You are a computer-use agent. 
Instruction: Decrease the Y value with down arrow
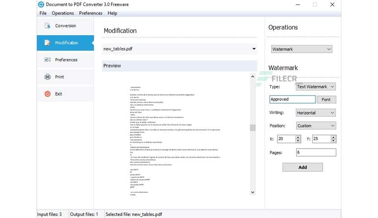click(x=333, y=141)
